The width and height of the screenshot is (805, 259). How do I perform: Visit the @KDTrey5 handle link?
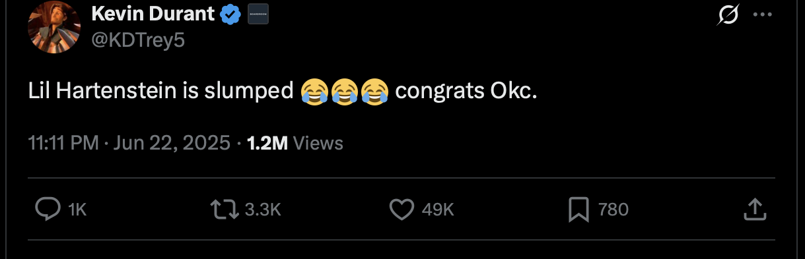coord(137,40)
